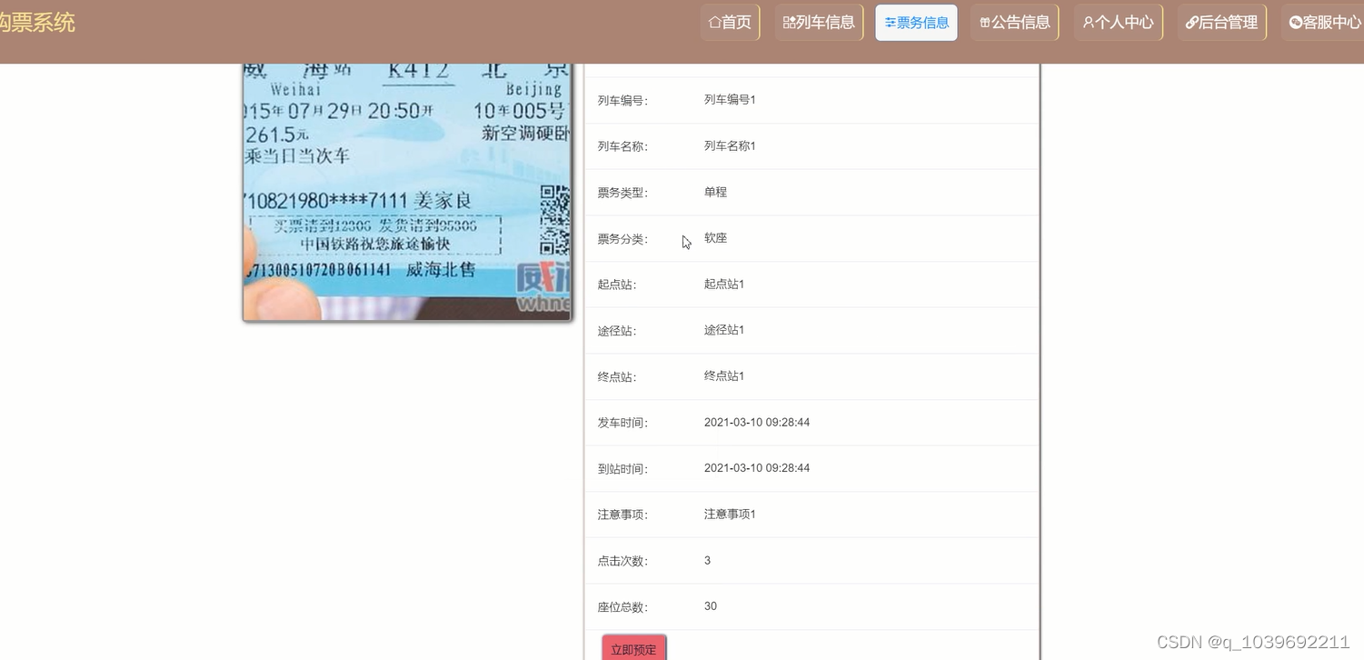Click the train ticket photo thumbnail
The width and height of the screenshot is (1364, 660).
[407, 192]
